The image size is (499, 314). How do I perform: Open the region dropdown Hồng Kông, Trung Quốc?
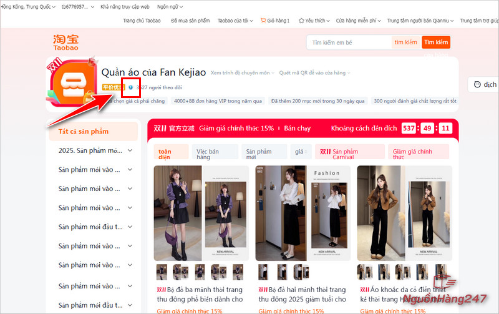(x=28, y=7)
